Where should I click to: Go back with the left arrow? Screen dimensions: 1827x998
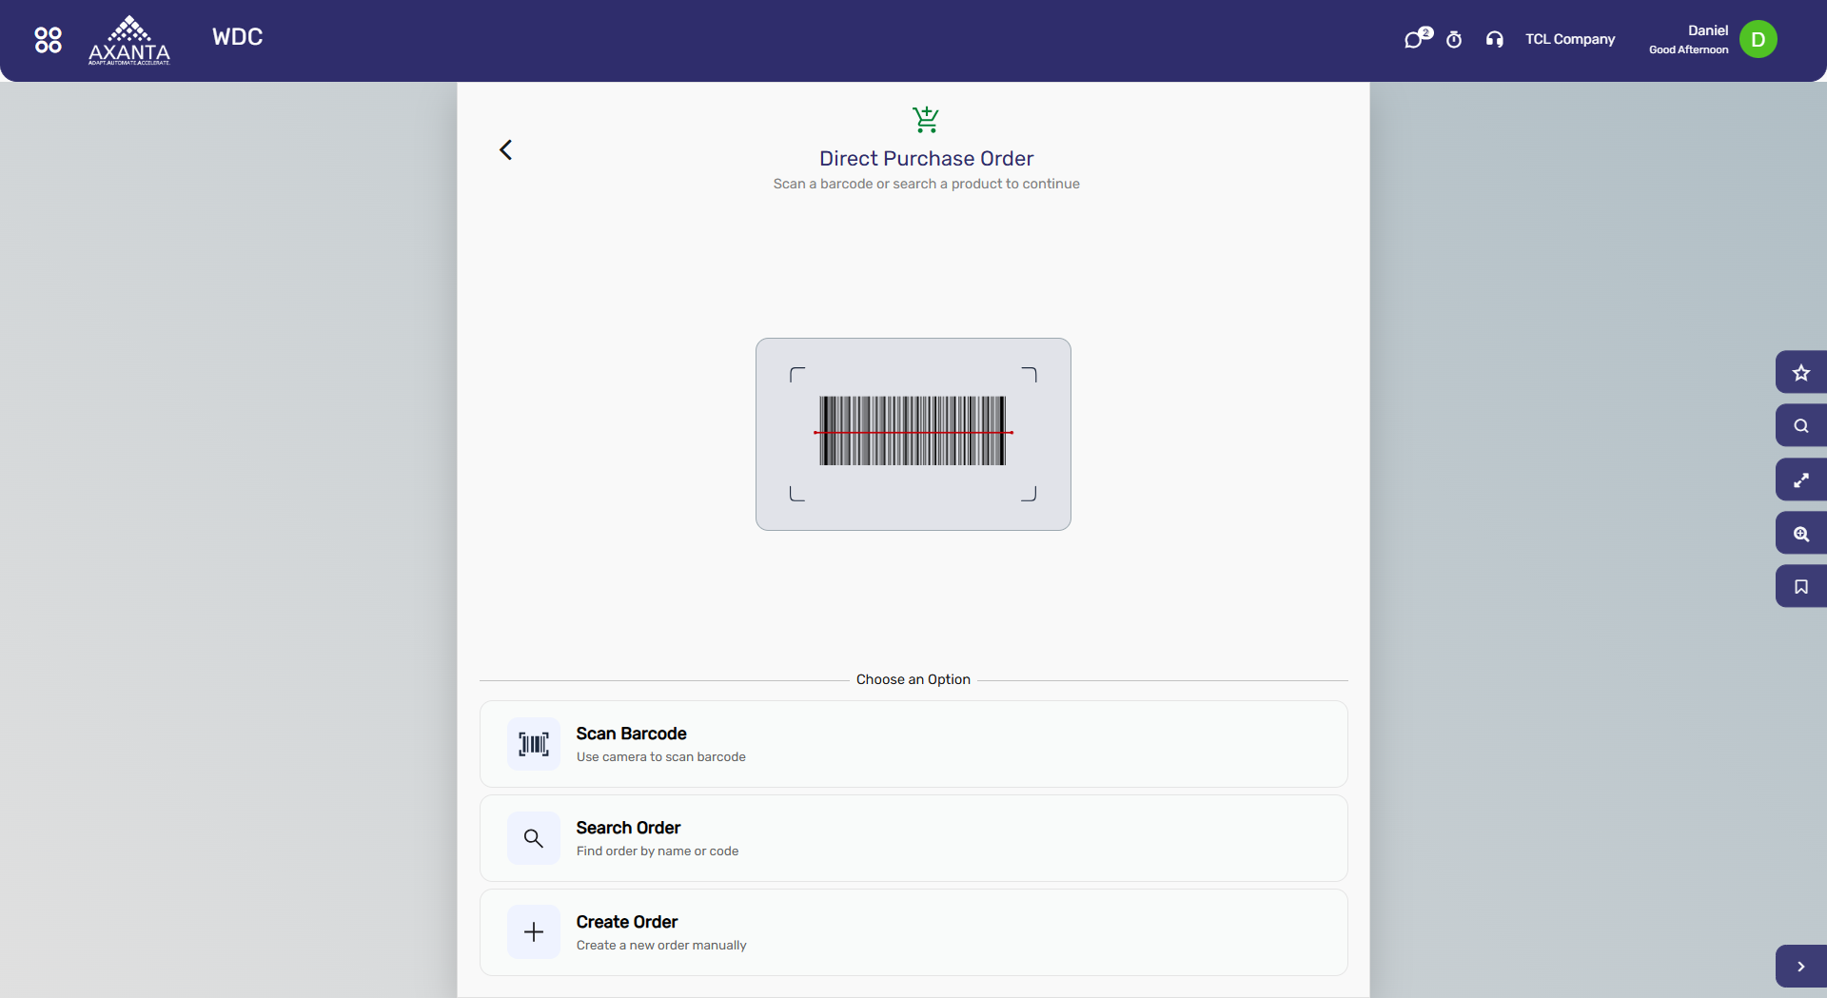(x=505, y=149)
